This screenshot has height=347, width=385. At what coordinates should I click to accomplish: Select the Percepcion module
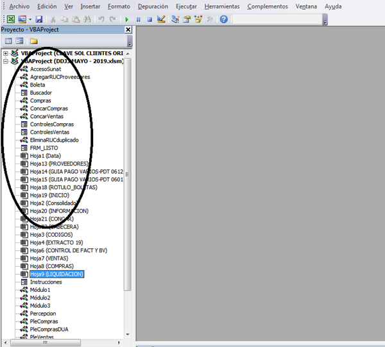(43, 314)
